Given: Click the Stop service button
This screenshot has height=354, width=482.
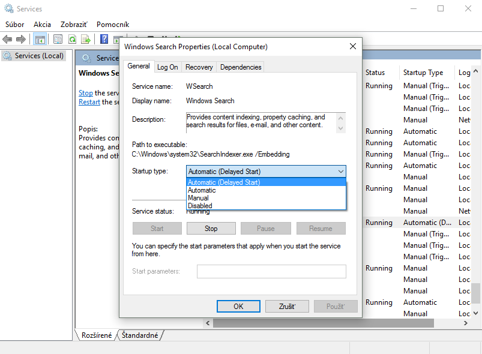Looking at the screenshot, I should [211, 229].
